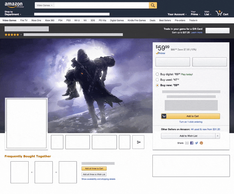Open Your Prime dropdown
The image size is (234, 194).
point(195,13)
